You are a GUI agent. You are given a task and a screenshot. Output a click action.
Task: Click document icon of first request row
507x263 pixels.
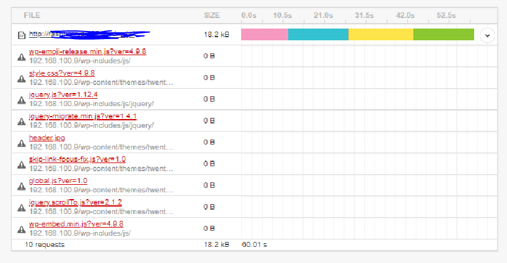(x=22, y=35)
